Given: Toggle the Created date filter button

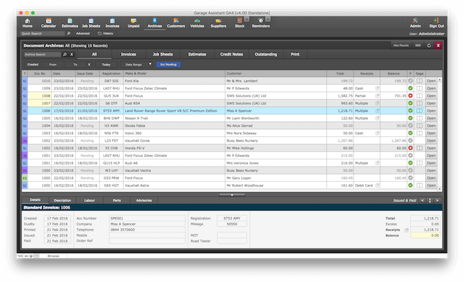Looking at the screenshot, I should tap(32, 64).
